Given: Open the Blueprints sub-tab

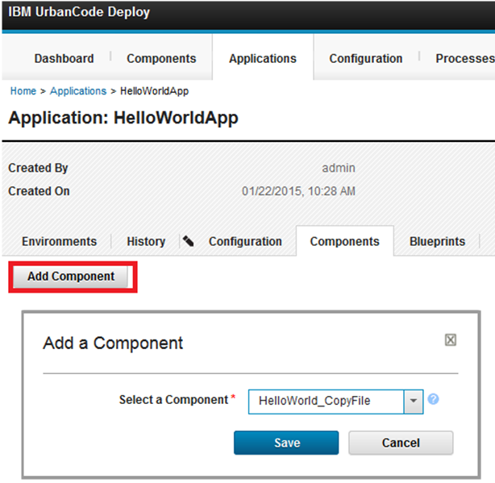Looking at the screenshot, I should point(437,242).
